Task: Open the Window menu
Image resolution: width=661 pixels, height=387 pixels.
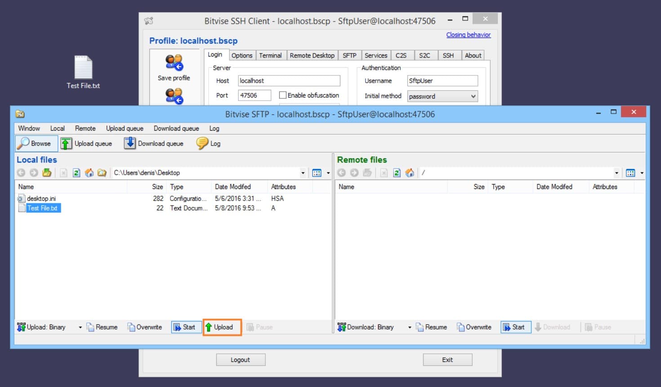Action: (x=29, y=128)
